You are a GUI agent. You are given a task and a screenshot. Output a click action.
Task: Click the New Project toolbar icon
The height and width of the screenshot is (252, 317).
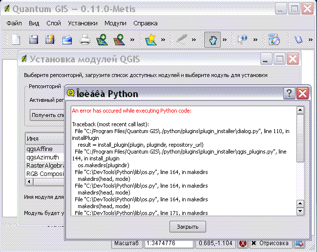[x=16, y=40]
